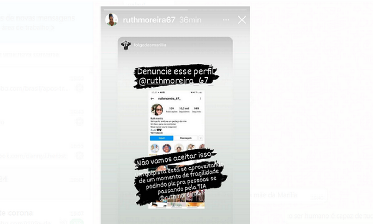Click the Ver tradução link in bio

(x=157, y=133)
